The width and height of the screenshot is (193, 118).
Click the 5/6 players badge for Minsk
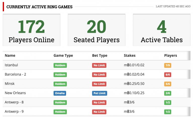168,84
